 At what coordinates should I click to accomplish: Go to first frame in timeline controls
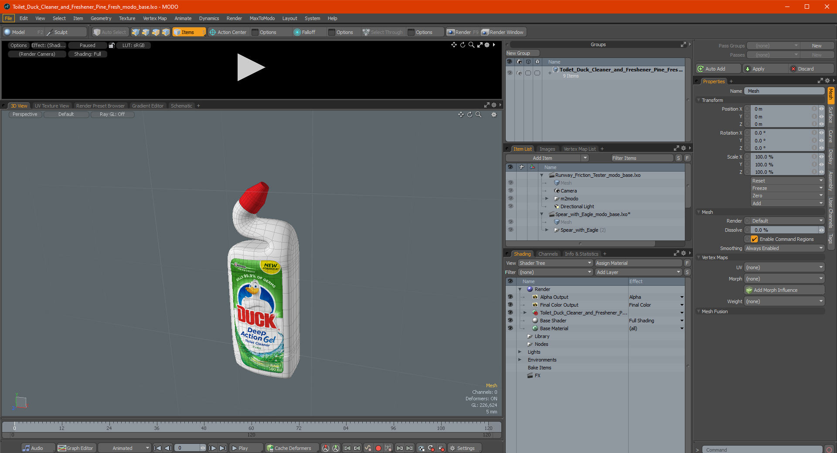click(158, 448)
